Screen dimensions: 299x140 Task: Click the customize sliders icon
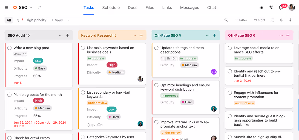pos(272,20)
